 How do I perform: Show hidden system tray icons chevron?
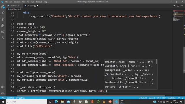click(158, 101)
